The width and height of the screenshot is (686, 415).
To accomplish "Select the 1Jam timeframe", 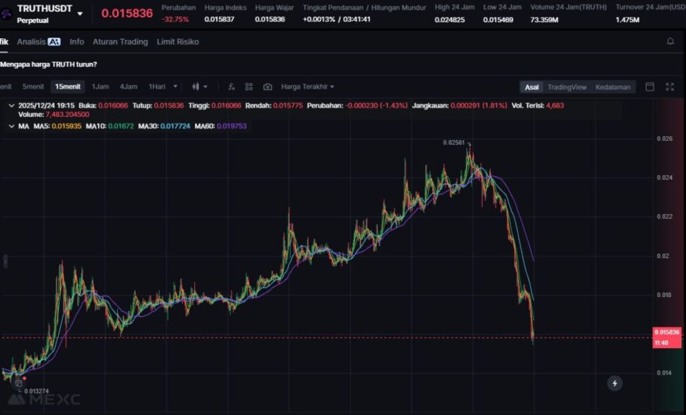I will click(x=100, y=86).
